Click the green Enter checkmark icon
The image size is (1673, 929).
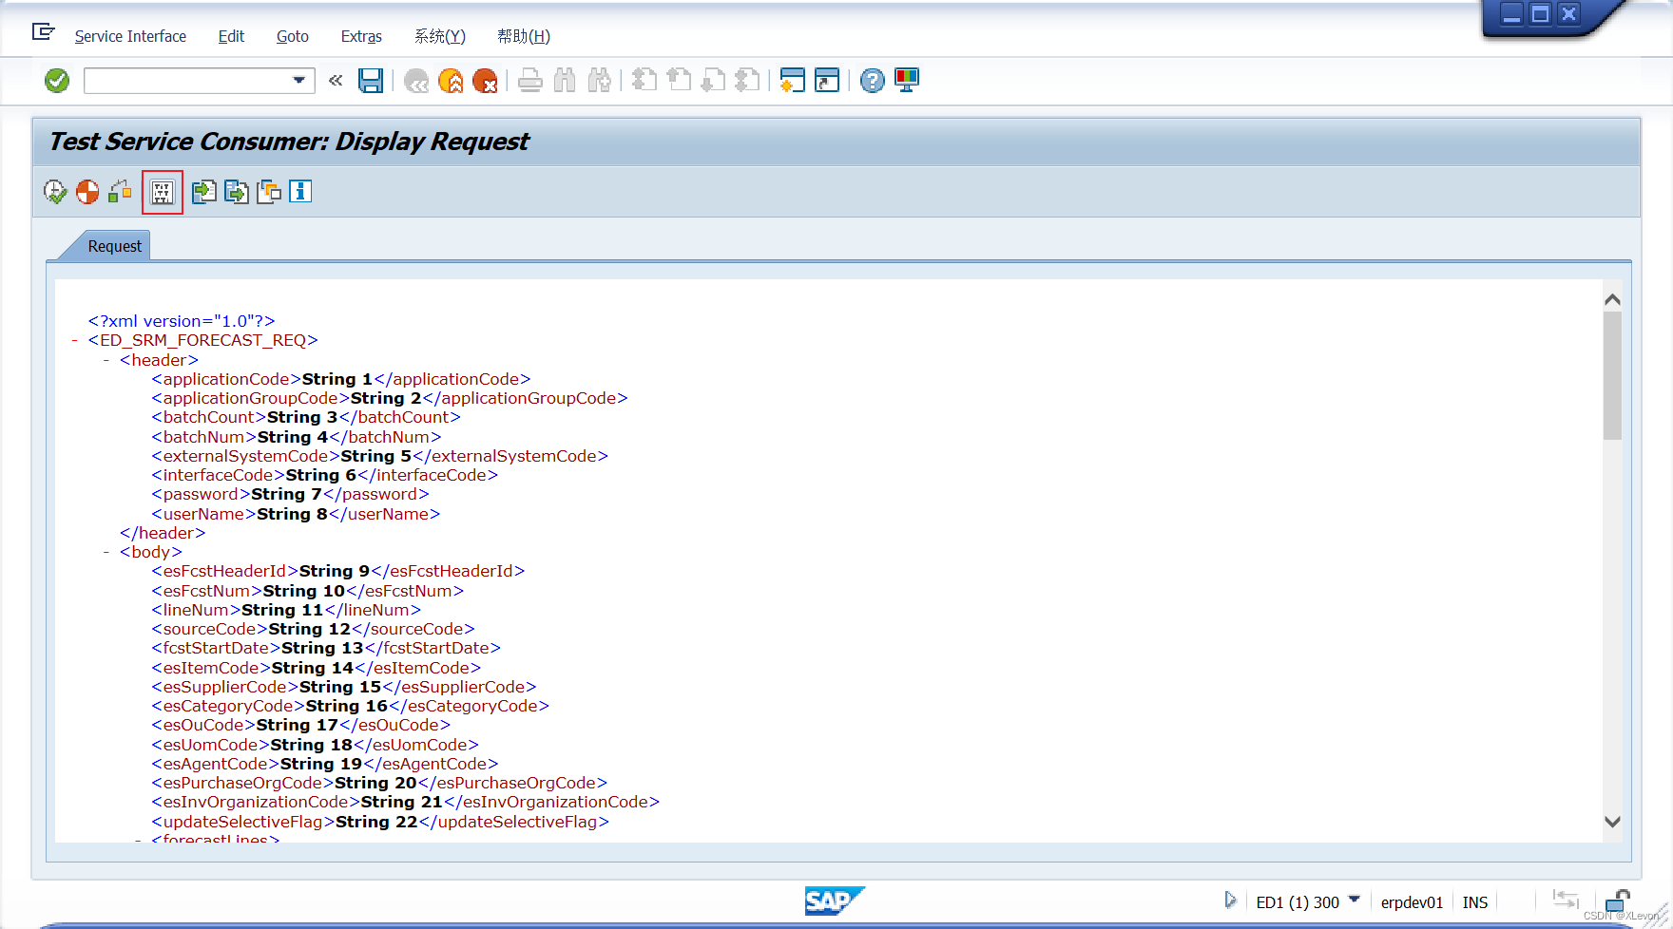coord(57,81)
